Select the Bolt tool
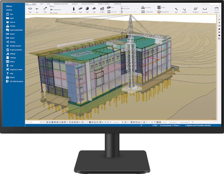224x174 pixels. click(x=37, y=10)
